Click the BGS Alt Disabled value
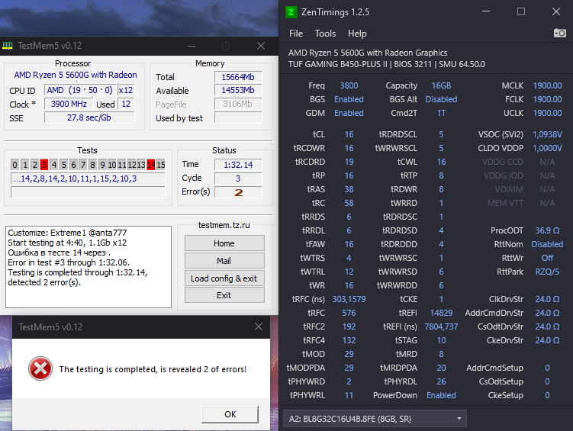 click(441, 99)
